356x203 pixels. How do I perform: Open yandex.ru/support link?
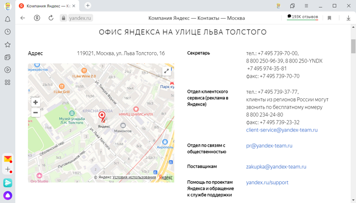click(267, 183)
